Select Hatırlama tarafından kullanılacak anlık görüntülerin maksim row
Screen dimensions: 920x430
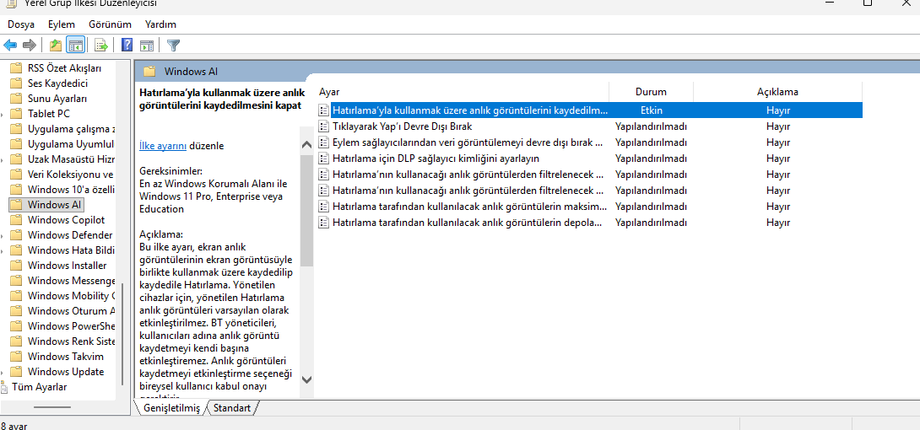pos(590,207)
